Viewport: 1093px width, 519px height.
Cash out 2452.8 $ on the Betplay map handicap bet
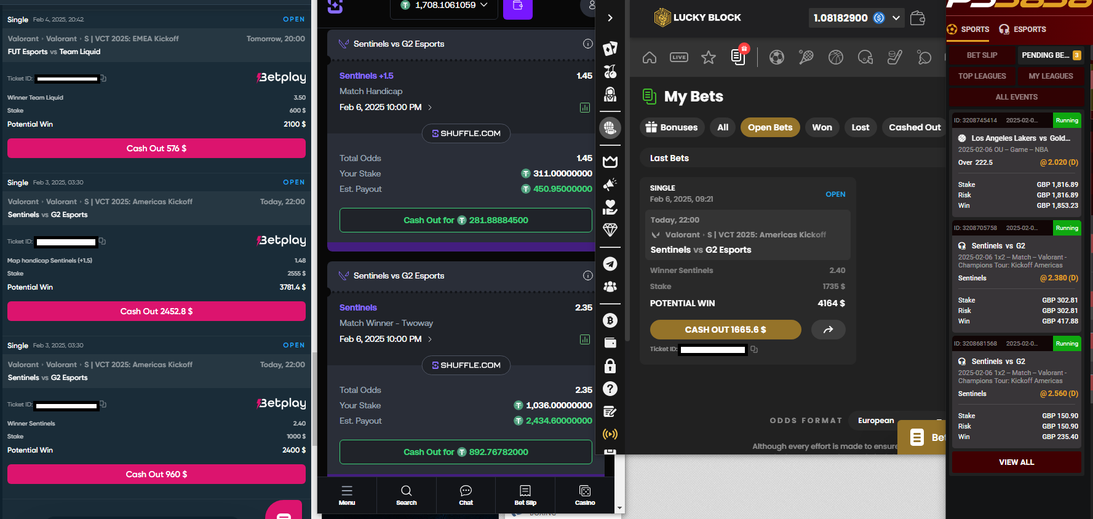pos(156,311)
